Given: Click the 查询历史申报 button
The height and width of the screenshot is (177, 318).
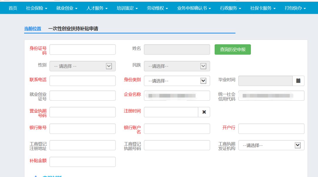Looking at the screenshot, I should pyautogui.click(x=233, y=50).
